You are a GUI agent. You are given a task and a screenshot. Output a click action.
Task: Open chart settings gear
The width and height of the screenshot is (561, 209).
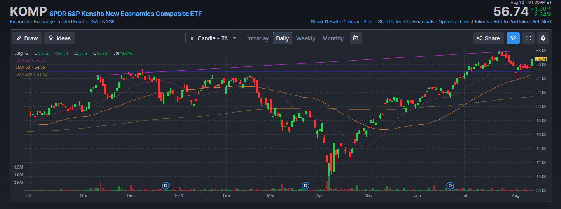click(x=543, y=38)
